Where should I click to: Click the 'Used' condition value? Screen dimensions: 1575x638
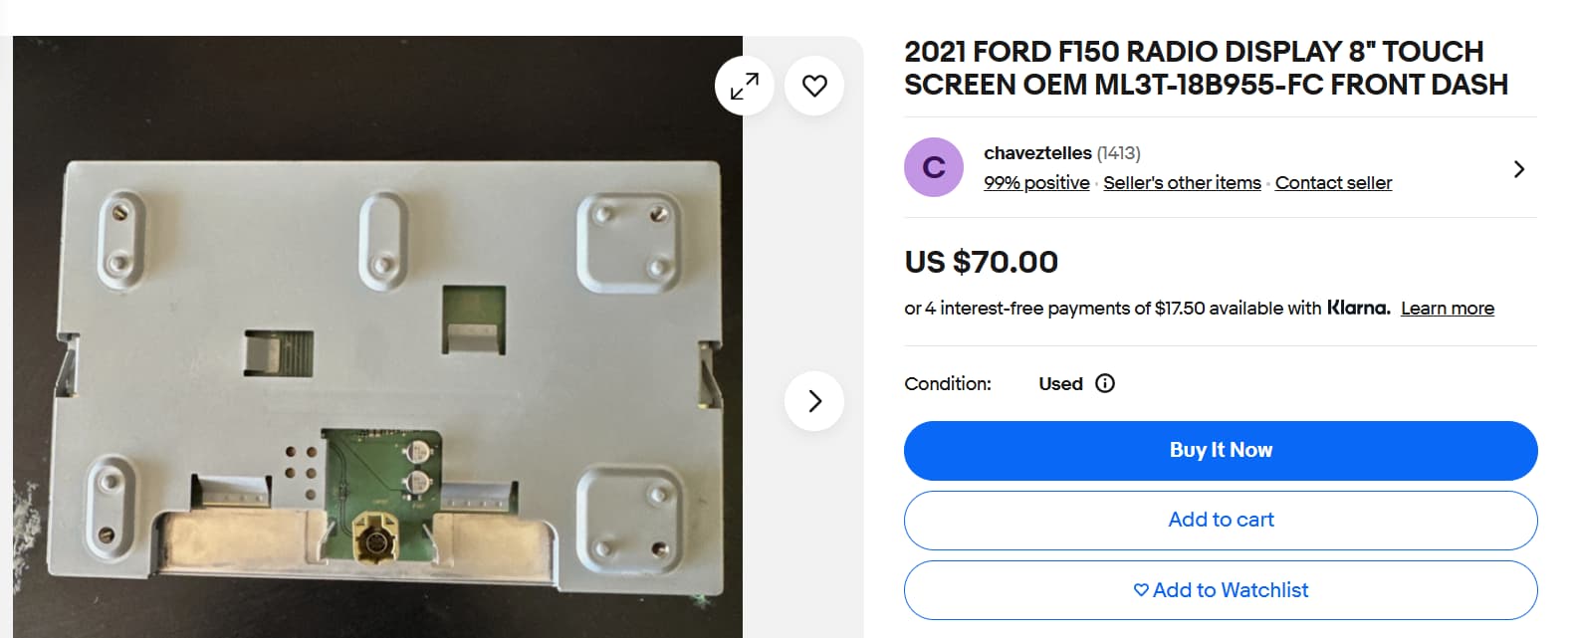[x=1060, y=384]
